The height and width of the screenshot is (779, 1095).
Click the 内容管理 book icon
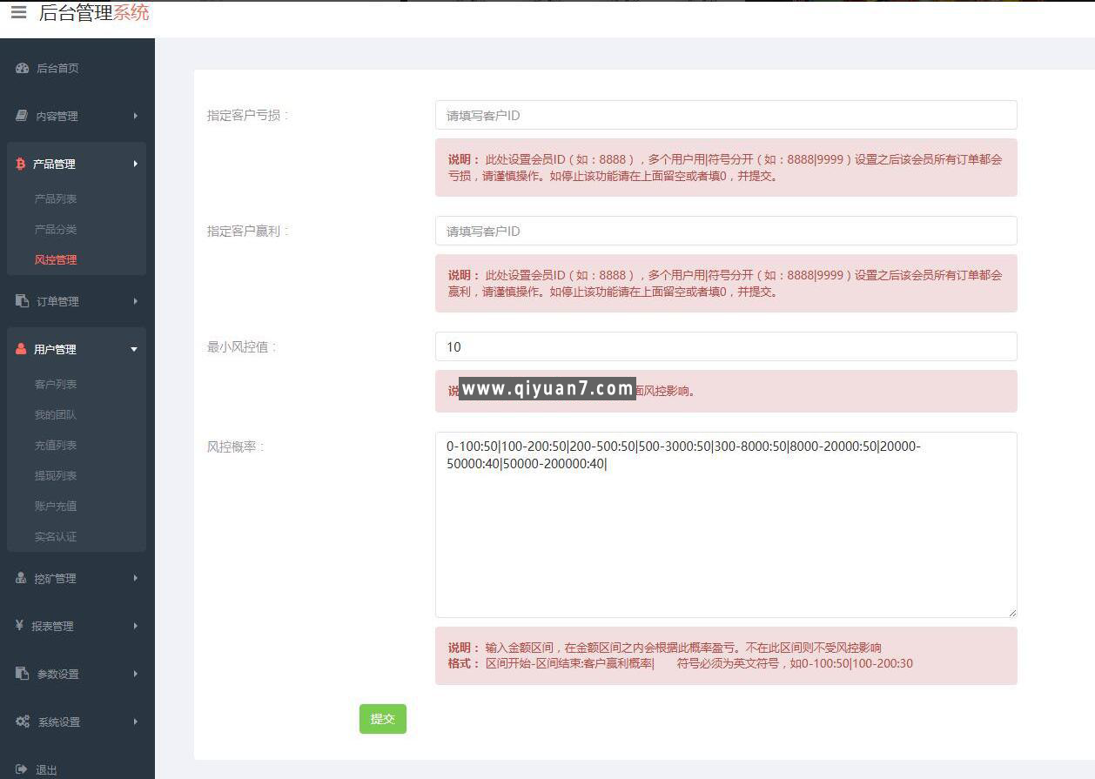click(23, 116)
